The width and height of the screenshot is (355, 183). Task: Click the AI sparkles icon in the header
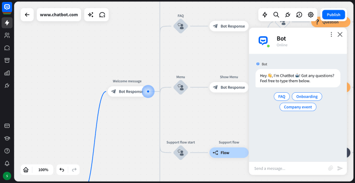tap(91, 15)
